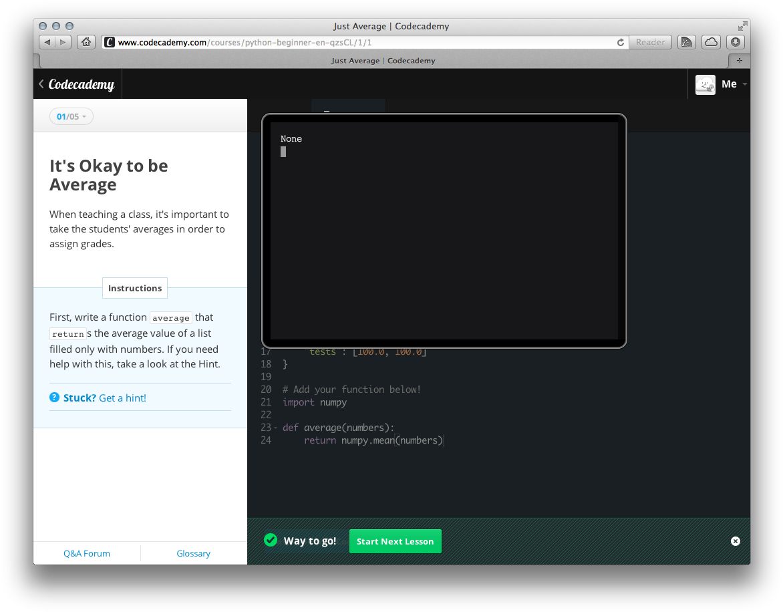
Task: Click the Start Next Lesson button
Action: [395, 541]
